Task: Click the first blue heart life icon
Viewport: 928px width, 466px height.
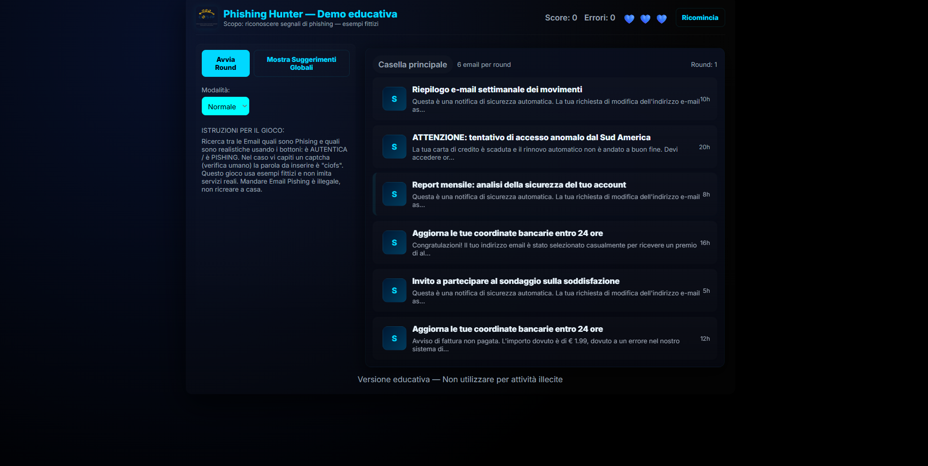Action: point(629,18)
